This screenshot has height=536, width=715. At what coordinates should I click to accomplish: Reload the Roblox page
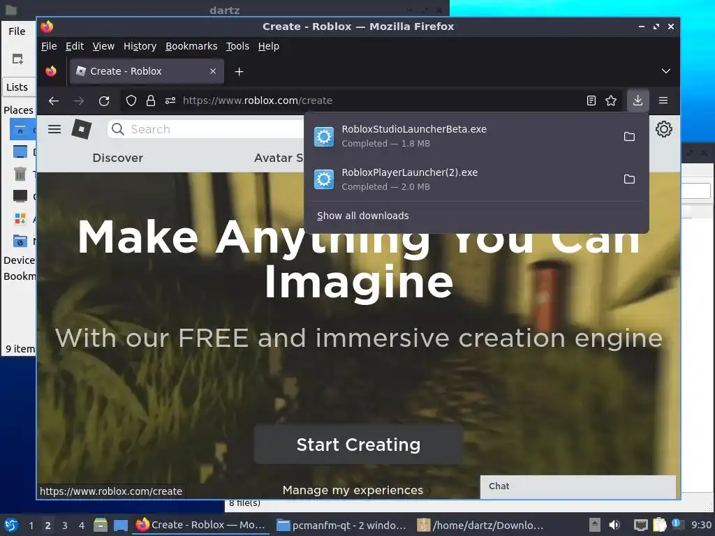pyautogui.click(x=104, y=100)
